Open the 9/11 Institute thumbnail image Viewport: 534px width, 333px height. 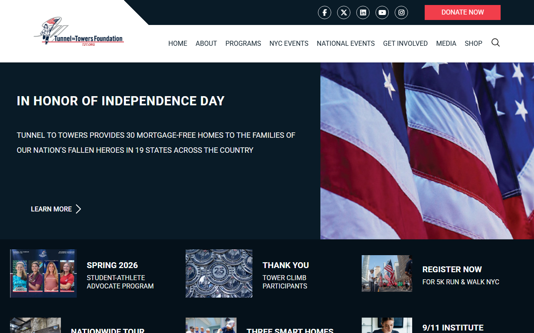click(387, 325)
